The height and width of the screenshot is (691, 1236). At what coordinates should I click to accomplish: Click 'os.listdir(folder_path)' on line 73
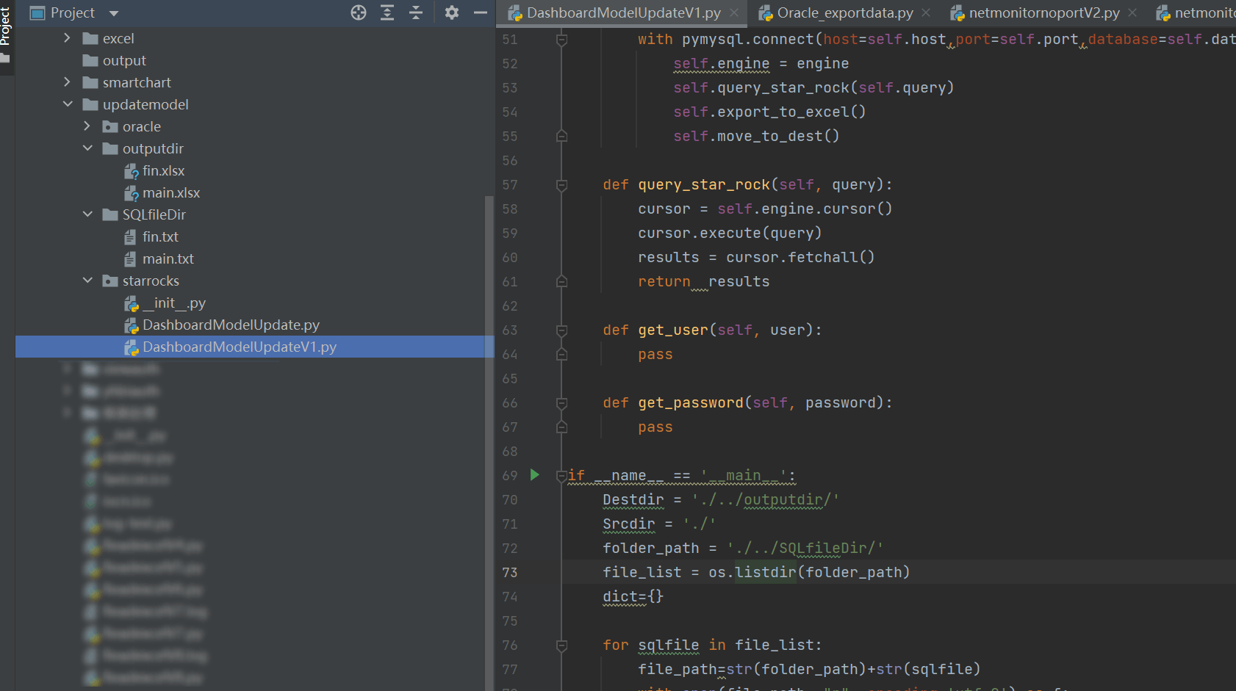point(809,572)
